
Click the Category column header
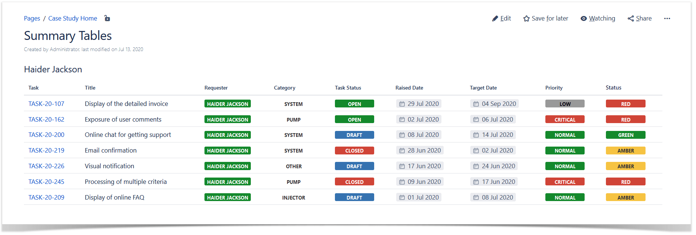click(284, 88)
